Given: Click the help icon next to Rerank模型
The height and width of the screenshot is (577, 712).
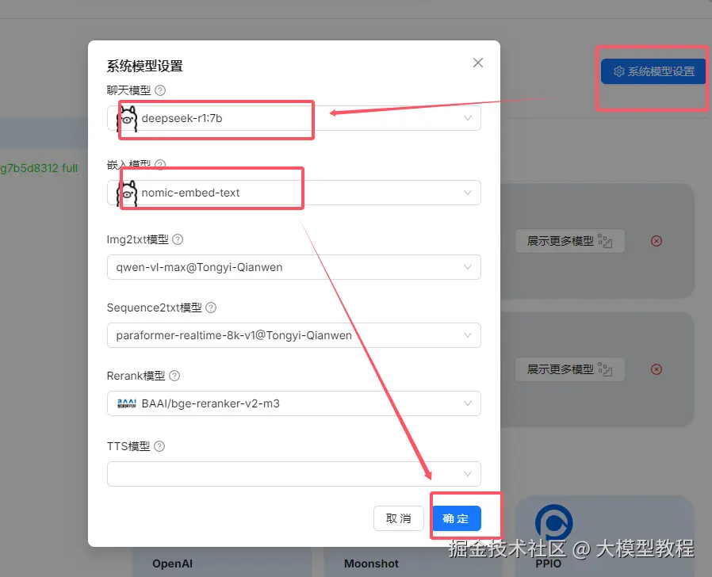Looking at the screenshot, I should tap(174, 376).
